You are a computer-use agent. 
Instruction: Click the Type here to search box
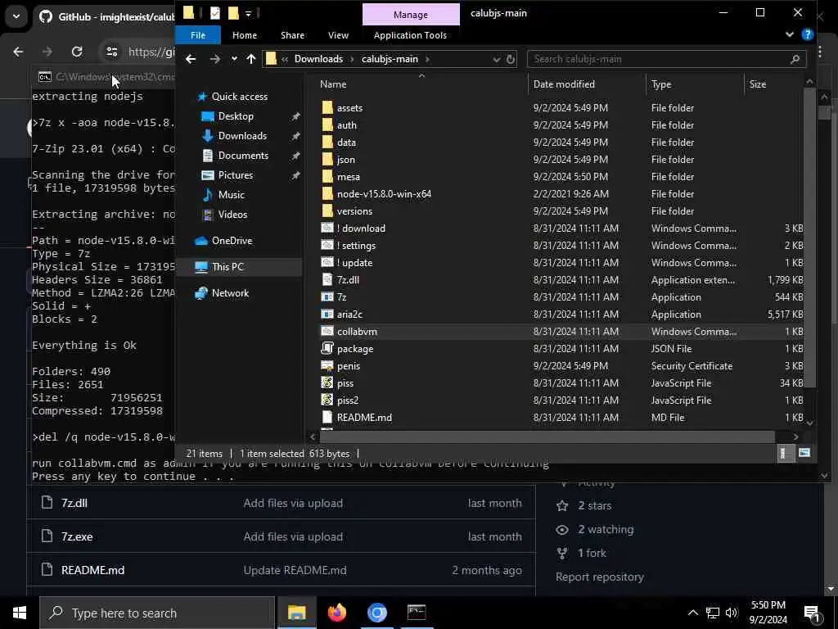[x=157, y=613]
